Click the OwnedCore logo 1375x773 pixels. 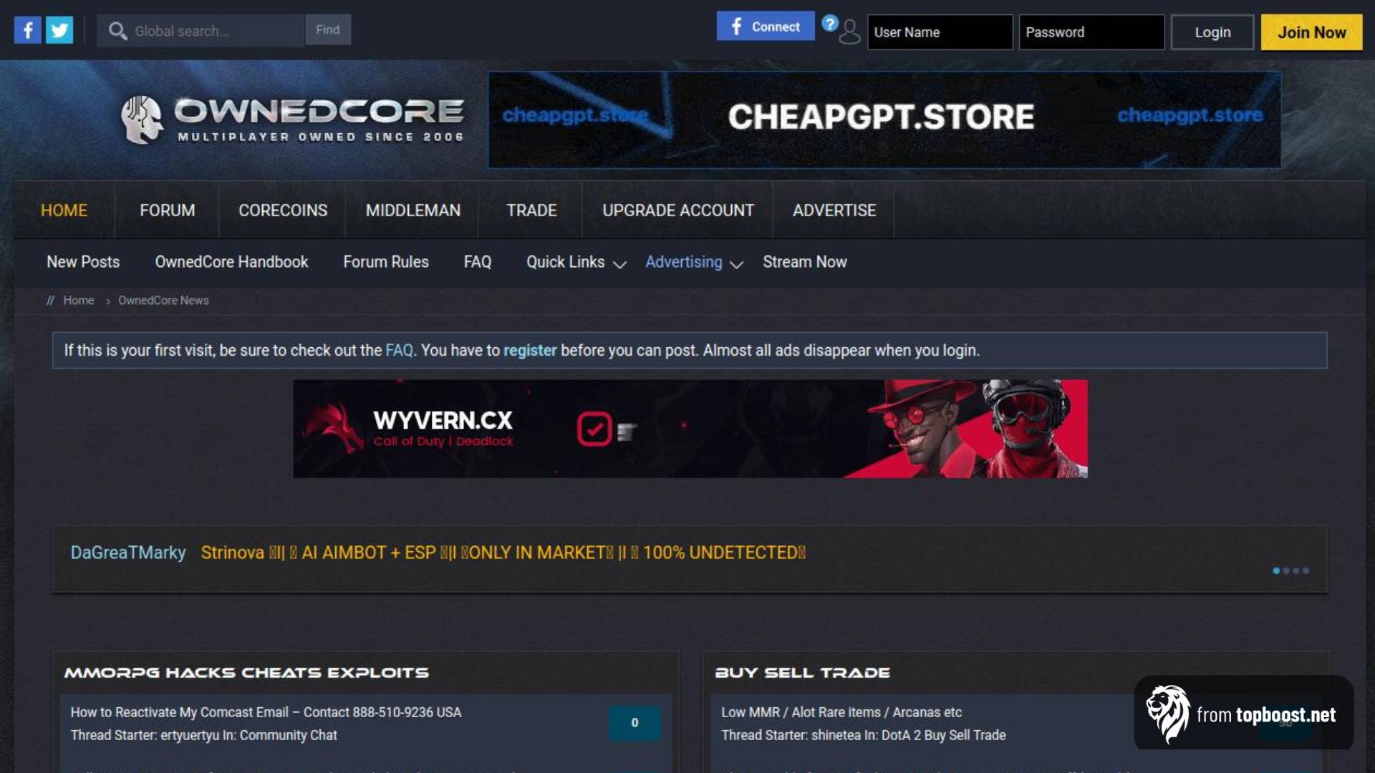[x=293, y=120]
